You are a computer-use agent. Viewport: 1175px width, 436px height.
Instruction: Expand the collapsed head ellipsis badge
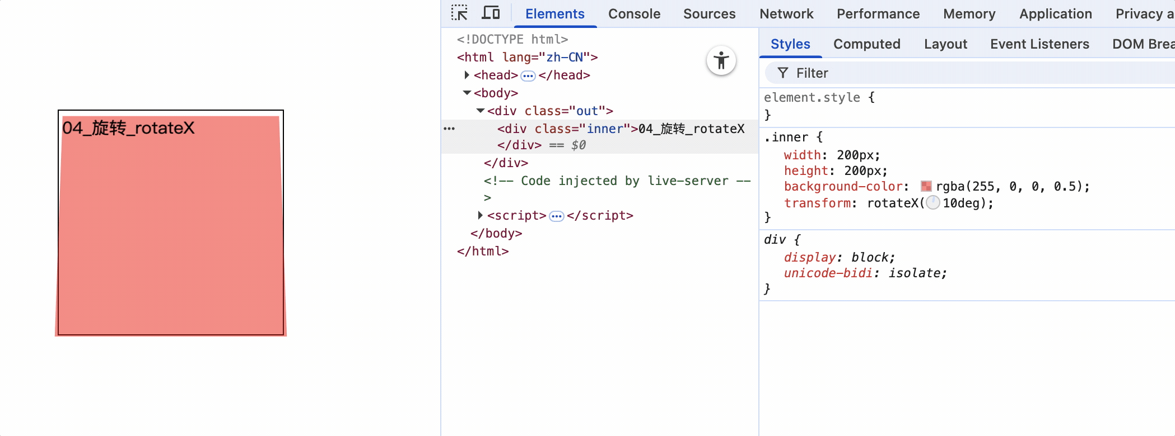tap(528, 75)
